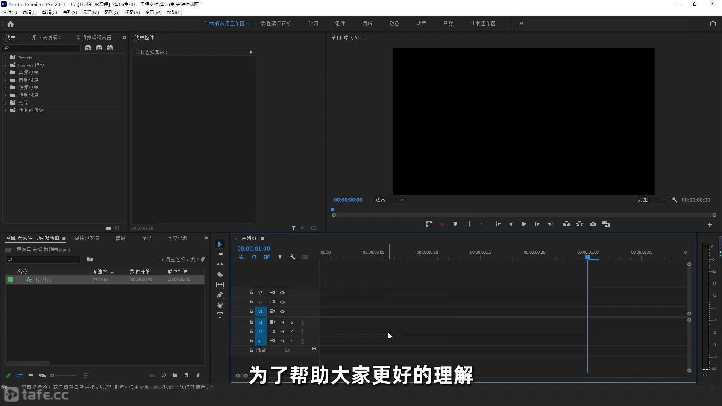Switch to 媒体浏览器 tab
Viewport: 722px width, 406px height.
click(87, 238)
